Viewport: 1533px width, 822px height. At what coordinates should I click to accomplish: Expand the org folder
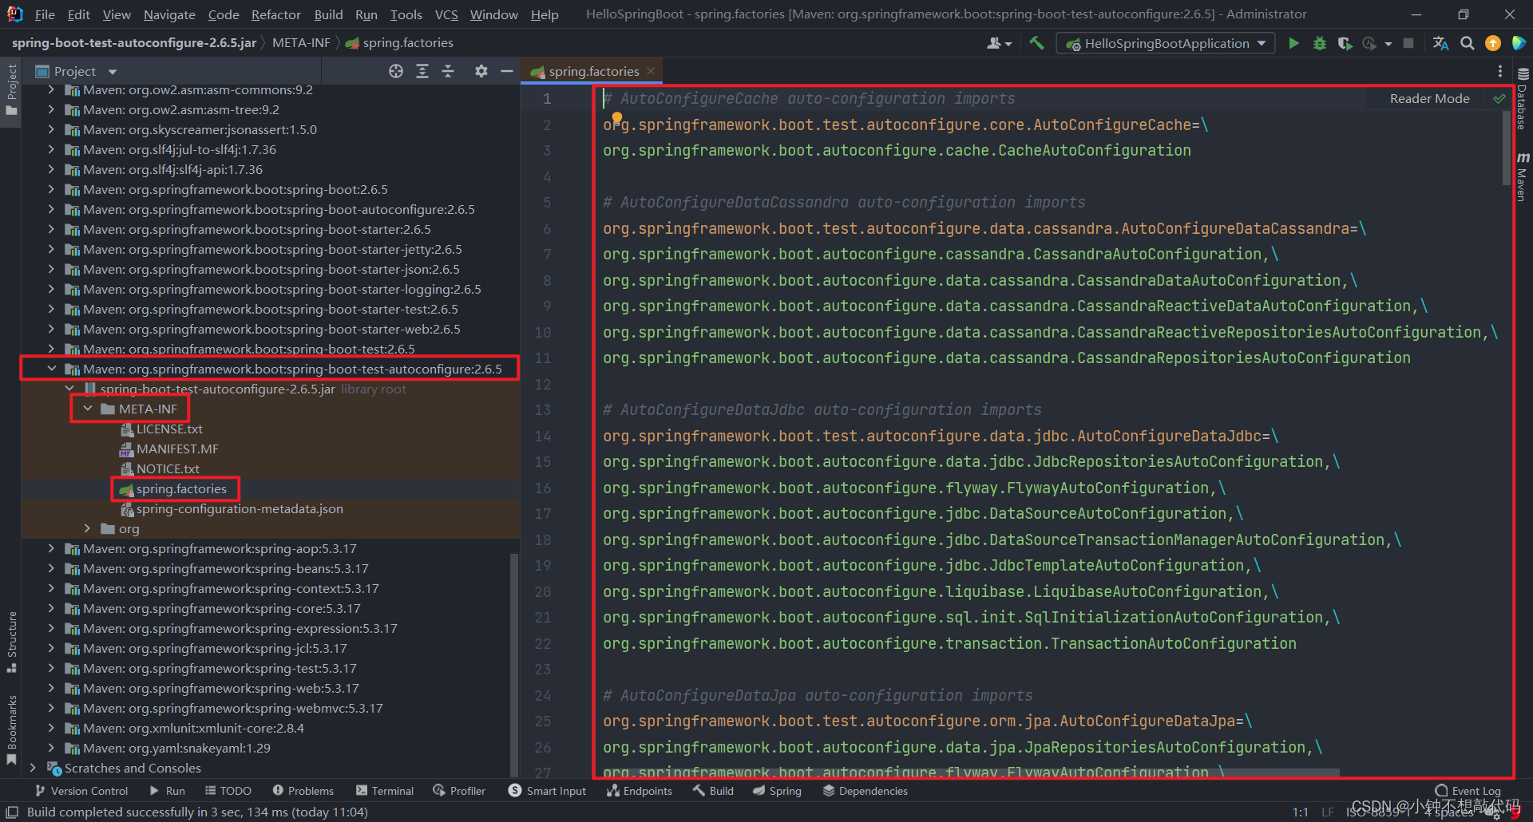tap(88, 528)
